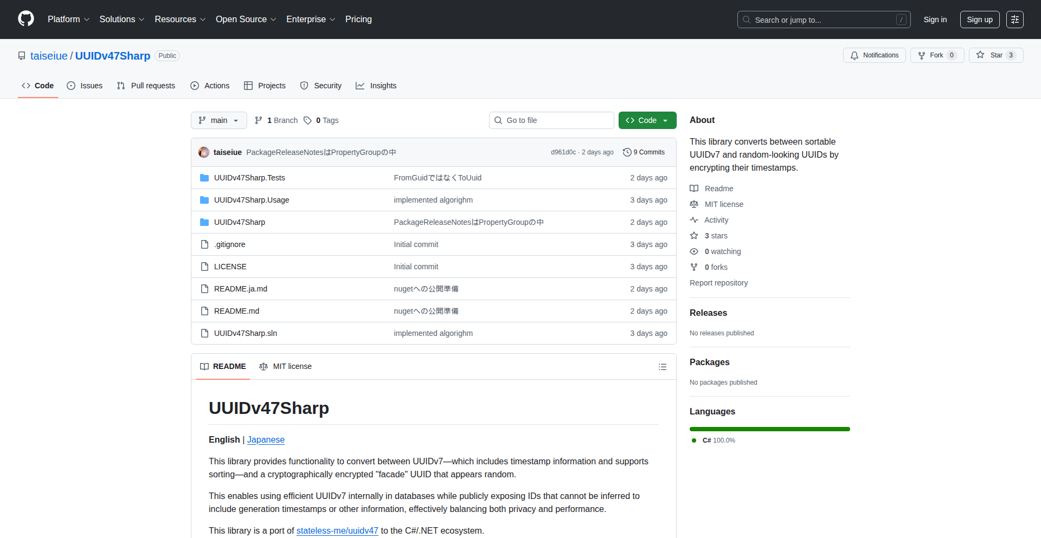Click the .gitignore file icon
1041x538 pixels.
click(x=204, y=244)
